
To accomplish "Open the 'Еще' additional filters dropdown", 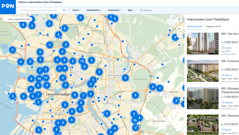I will (x=131, y=10).
